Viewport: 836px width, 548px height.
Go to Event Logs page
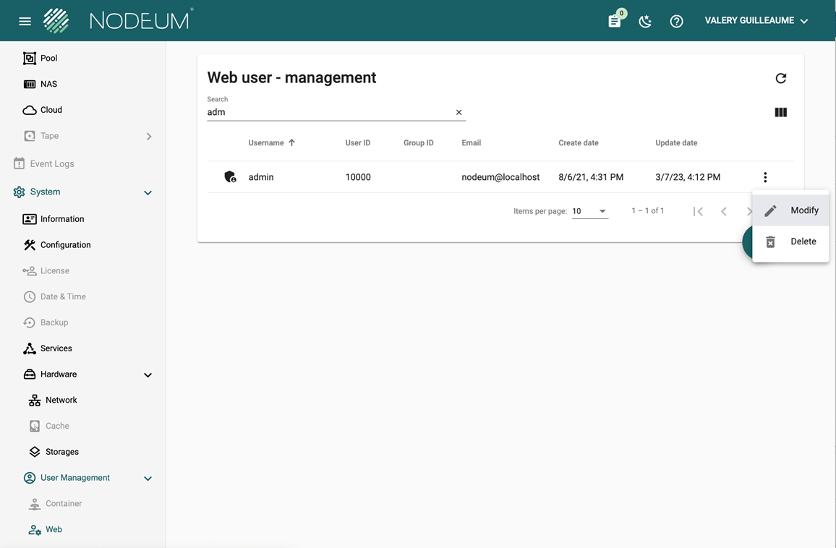click(x=51, y=164)
